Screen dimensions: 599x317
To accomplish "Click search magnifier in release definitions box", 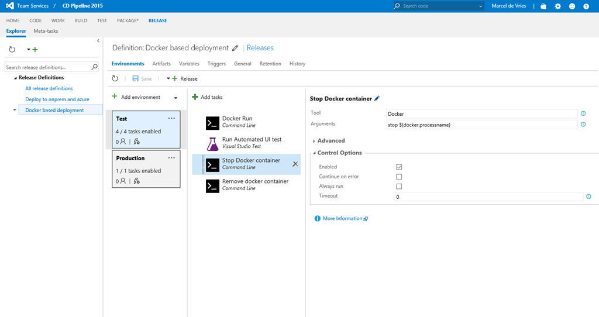I will click(95, 67).
